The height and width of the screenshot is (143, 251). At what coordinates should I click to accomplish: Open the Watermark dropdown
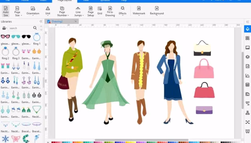(139, 11)
